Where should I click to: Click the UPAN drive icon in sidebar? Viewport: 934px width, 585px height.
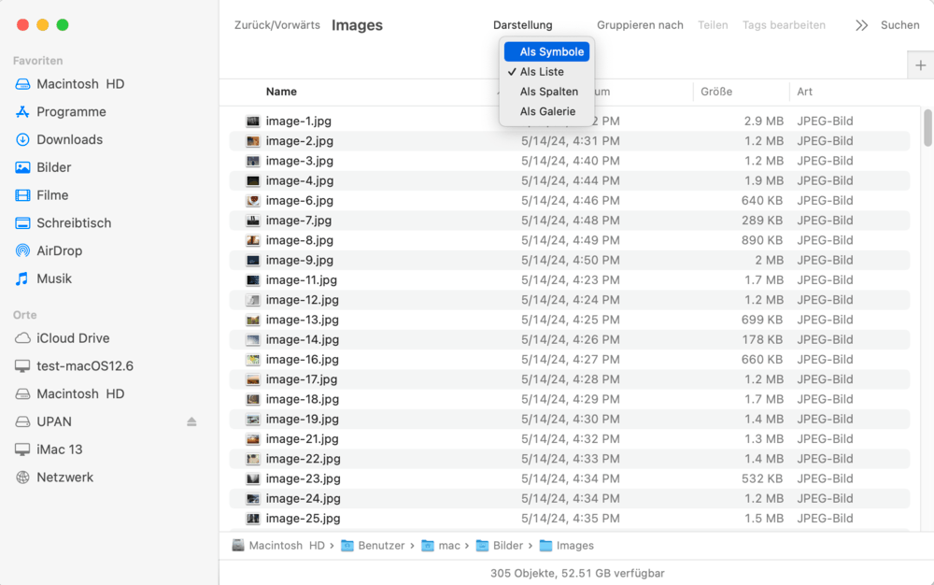pos(22,421)
